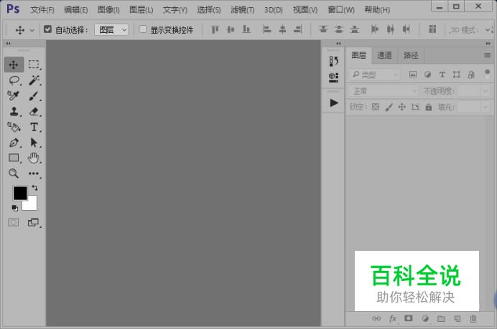Toggle the 自动选择 checkbox
Image resolution: width=497 pixels, height=329 pixels.
[47, 29]
